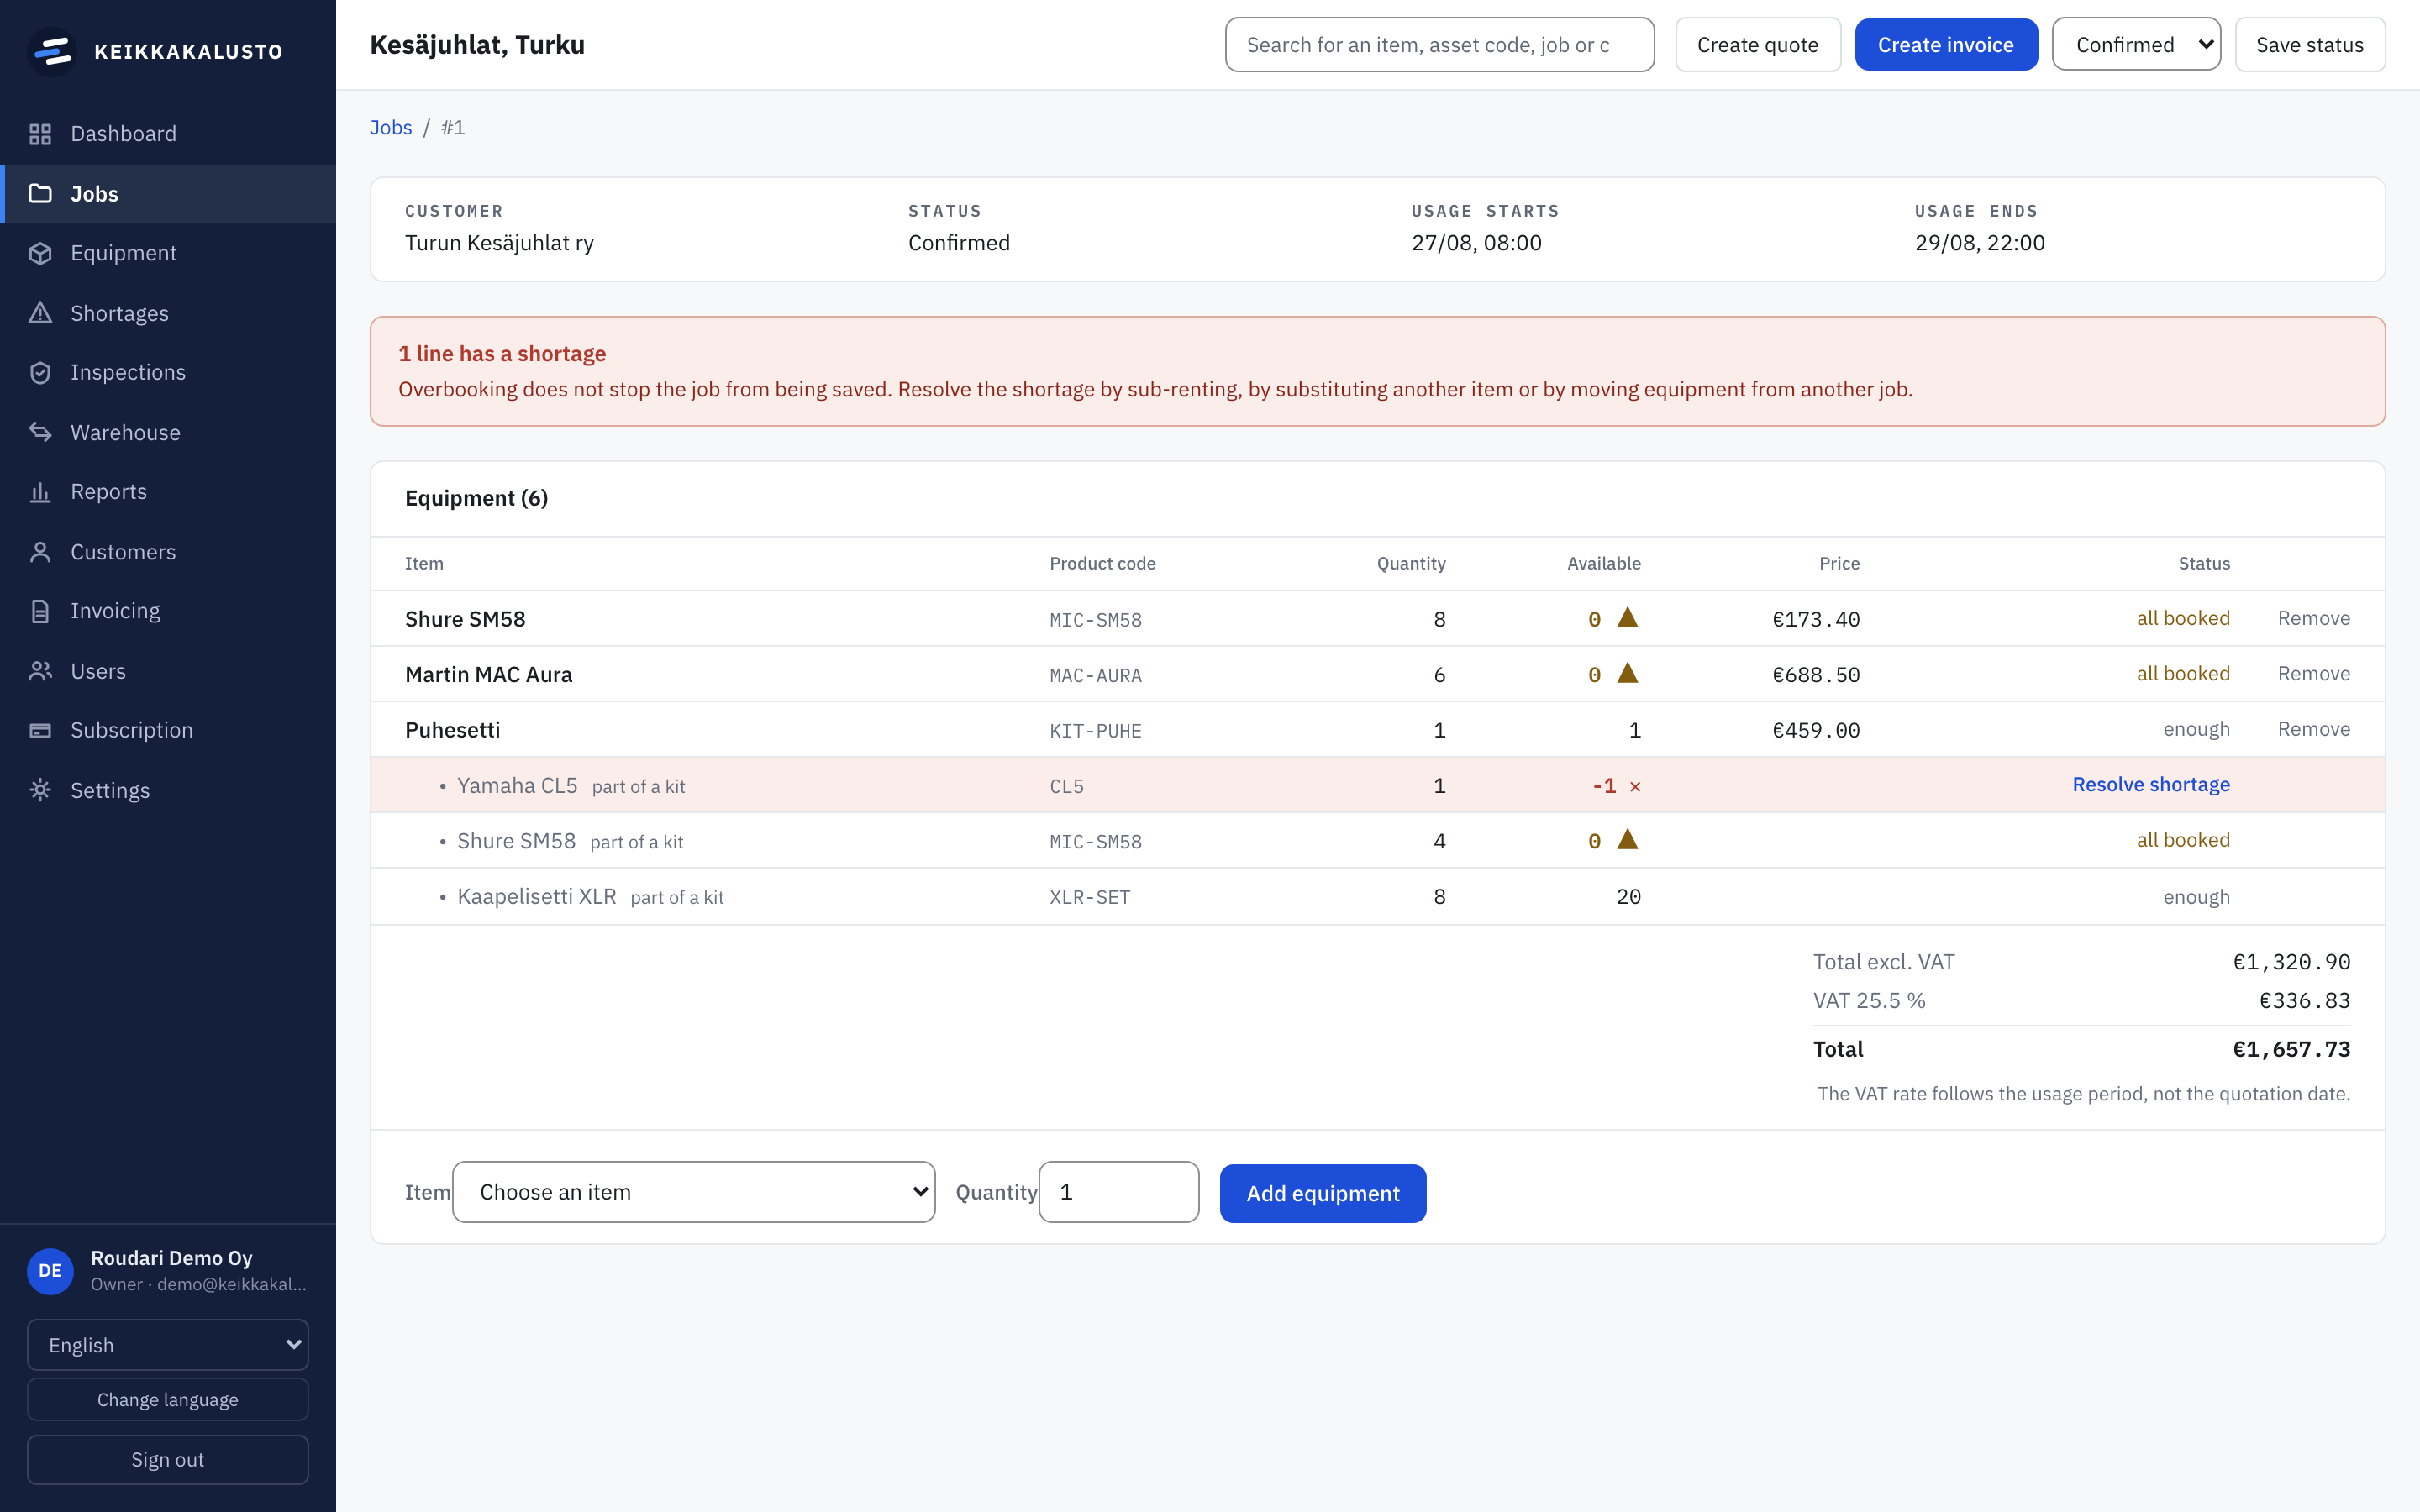Open the Confirmed status dropdown
Image resolution: width=2420 pixels, height=1512 pixels.
tap(2136, 45)
